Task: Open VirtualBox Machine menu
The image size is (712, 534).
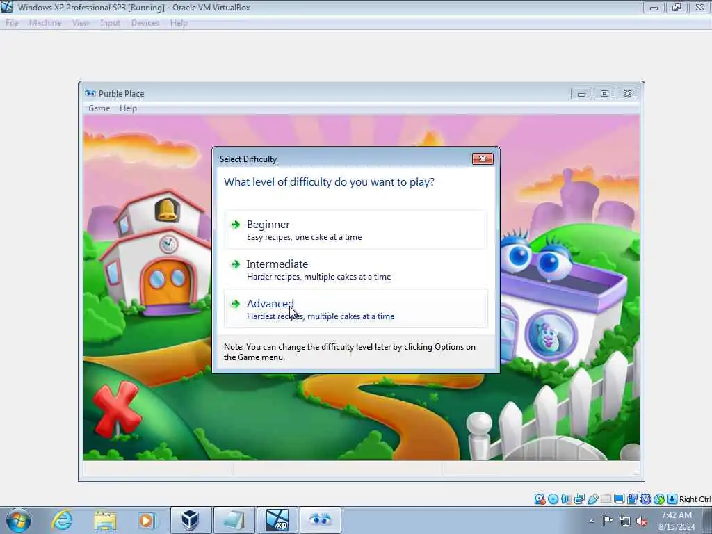Action: [x=45, y=23]
